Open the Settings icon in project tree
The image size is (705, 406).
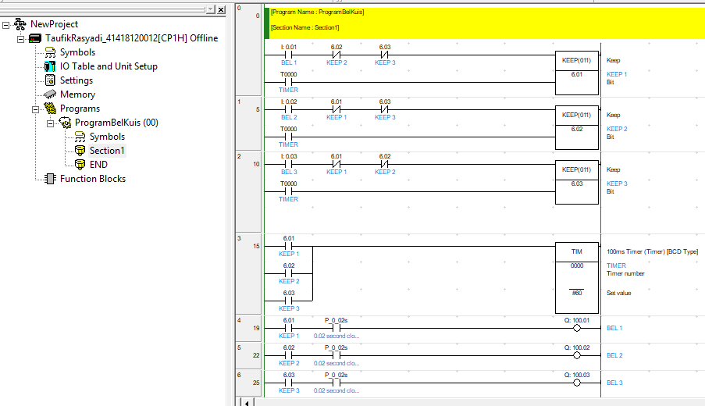(x=50, y=80)
